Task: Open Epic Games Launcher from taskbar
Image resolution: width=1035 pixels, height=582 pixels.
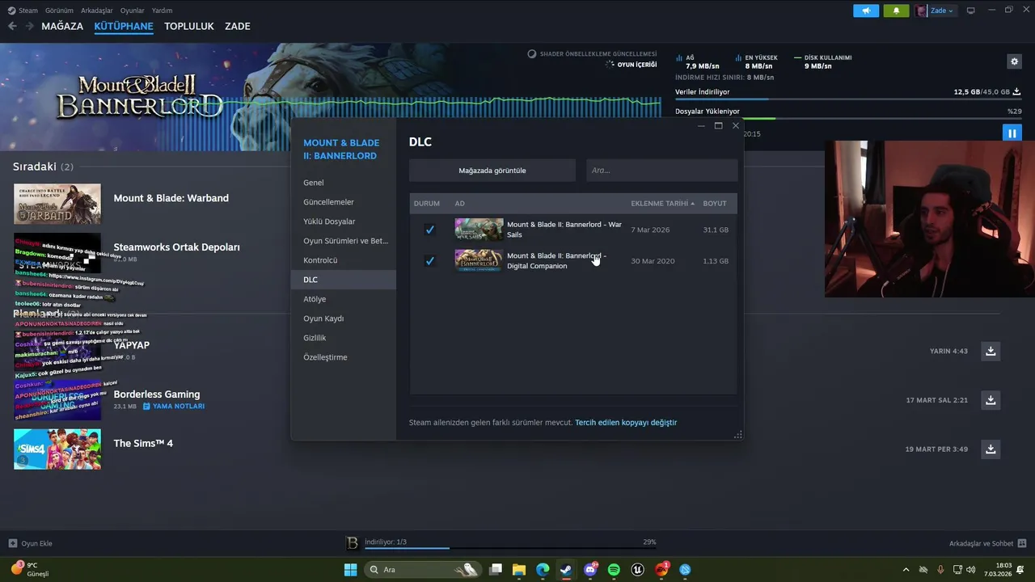Action: coord(638,570)
